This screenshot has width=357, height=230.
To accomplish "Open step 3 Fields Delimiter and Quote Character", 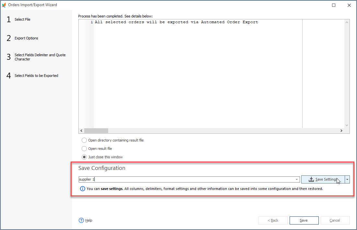I will pyautogui.click(x=40, y=57).
